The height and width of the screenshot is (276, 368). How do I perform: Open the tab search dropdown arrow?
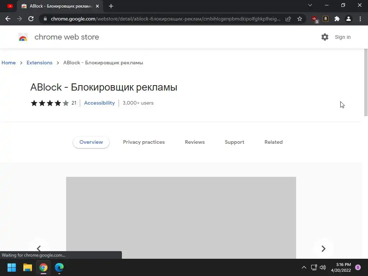click(310, 5)
